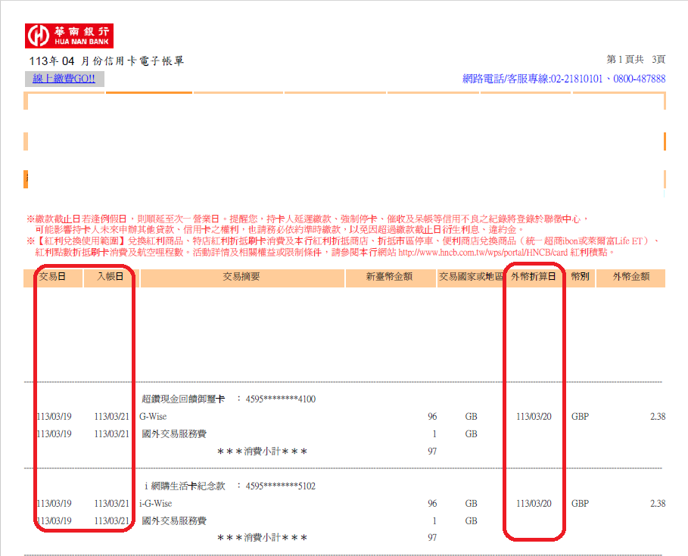
Task: Click the 超鑽現金回饋御璽卡 card name
Action: pos(184,399)
